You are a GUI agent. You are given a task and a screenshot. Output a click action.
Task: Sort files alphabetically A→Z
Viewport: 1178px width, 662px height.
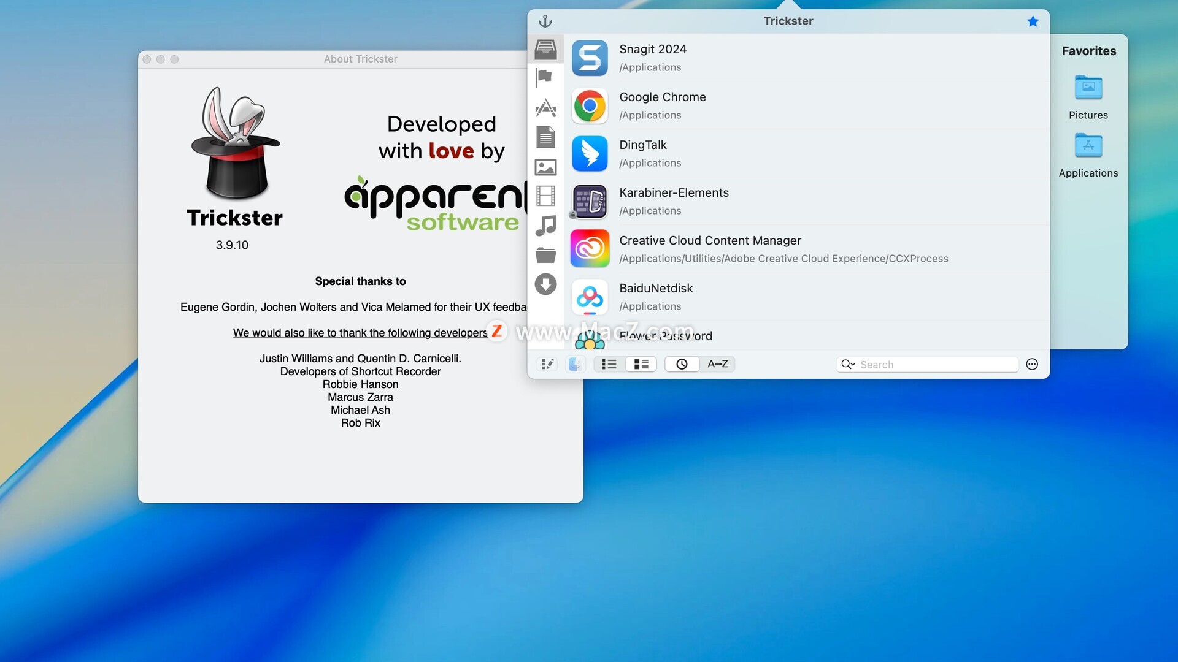point(717,364)
